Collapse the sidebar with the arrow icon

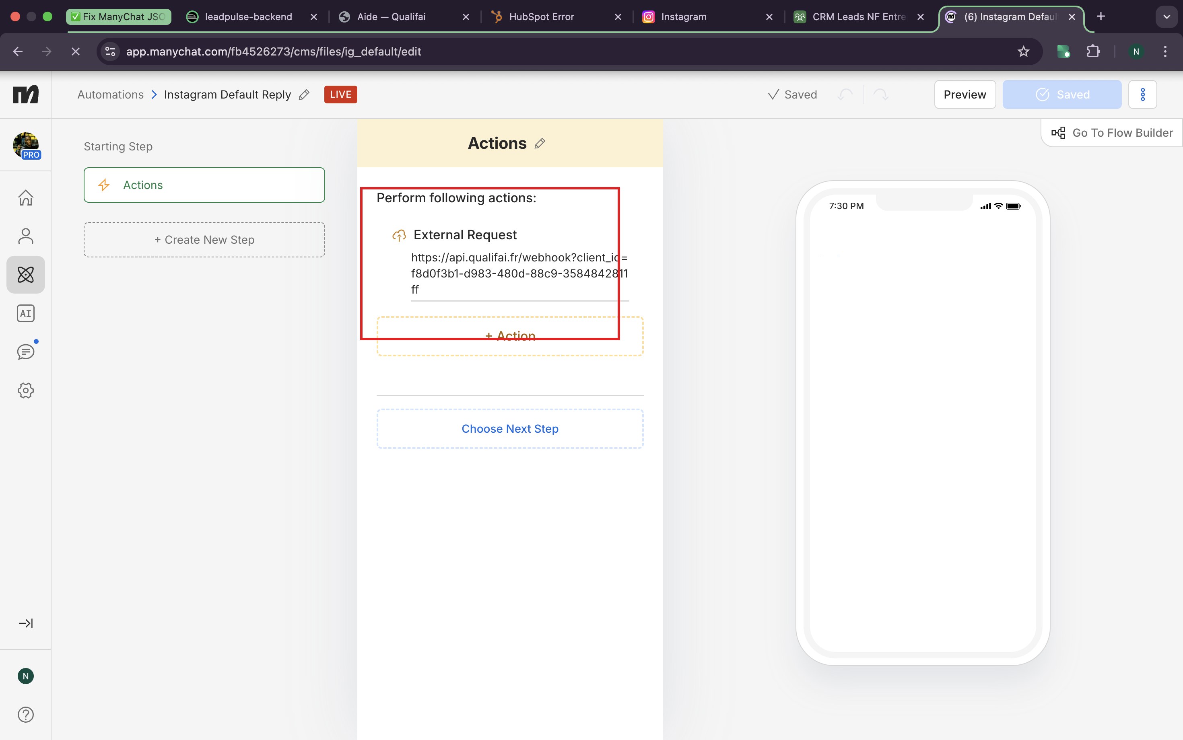(x=25, y=623)
